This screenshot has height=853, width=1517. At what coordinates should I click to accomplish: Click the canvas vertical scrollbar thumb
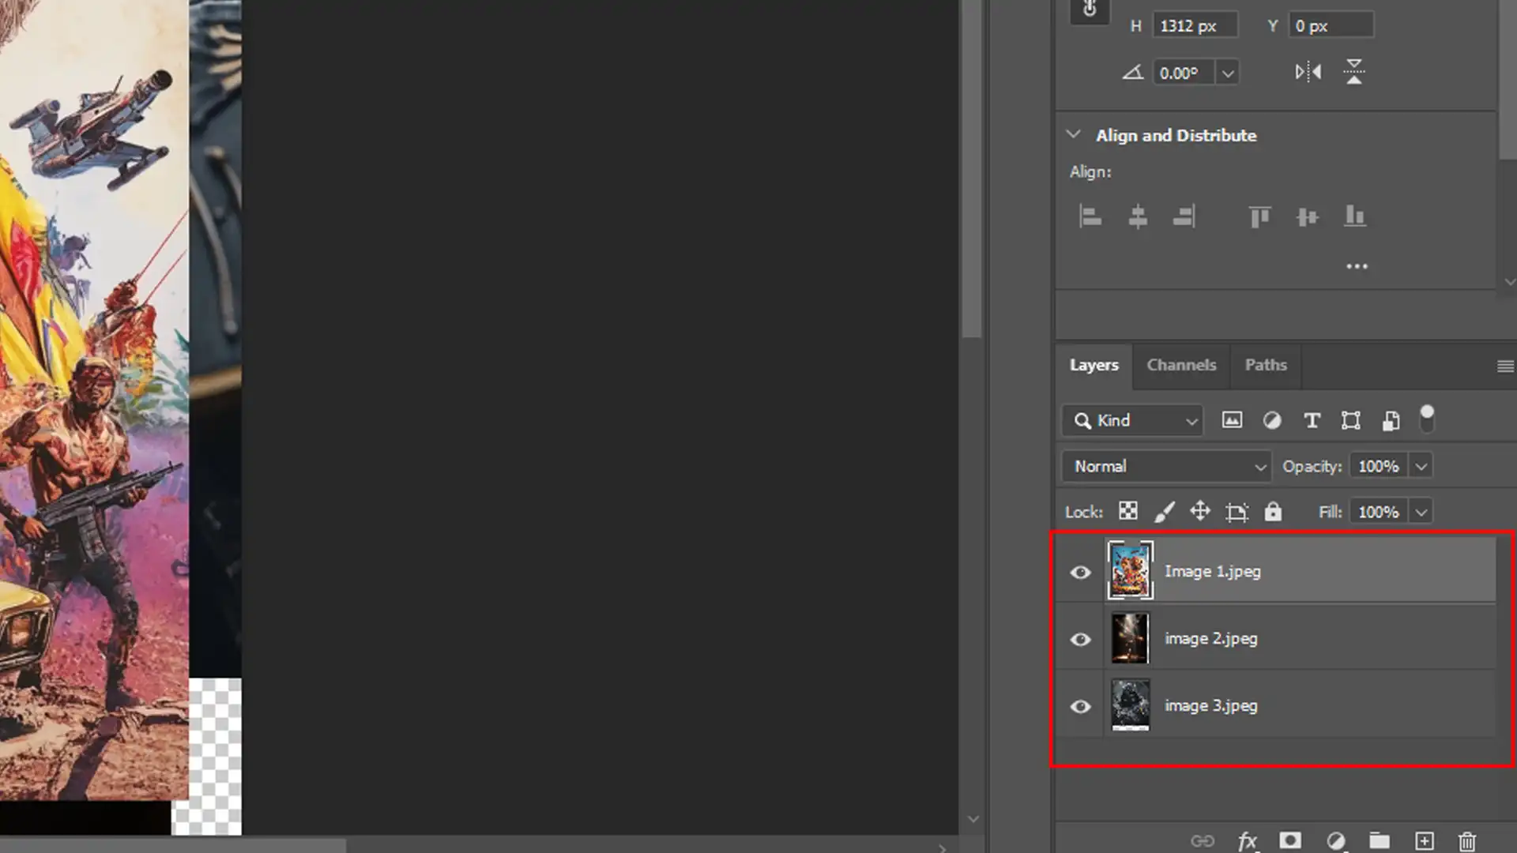(x=972, y=169)
